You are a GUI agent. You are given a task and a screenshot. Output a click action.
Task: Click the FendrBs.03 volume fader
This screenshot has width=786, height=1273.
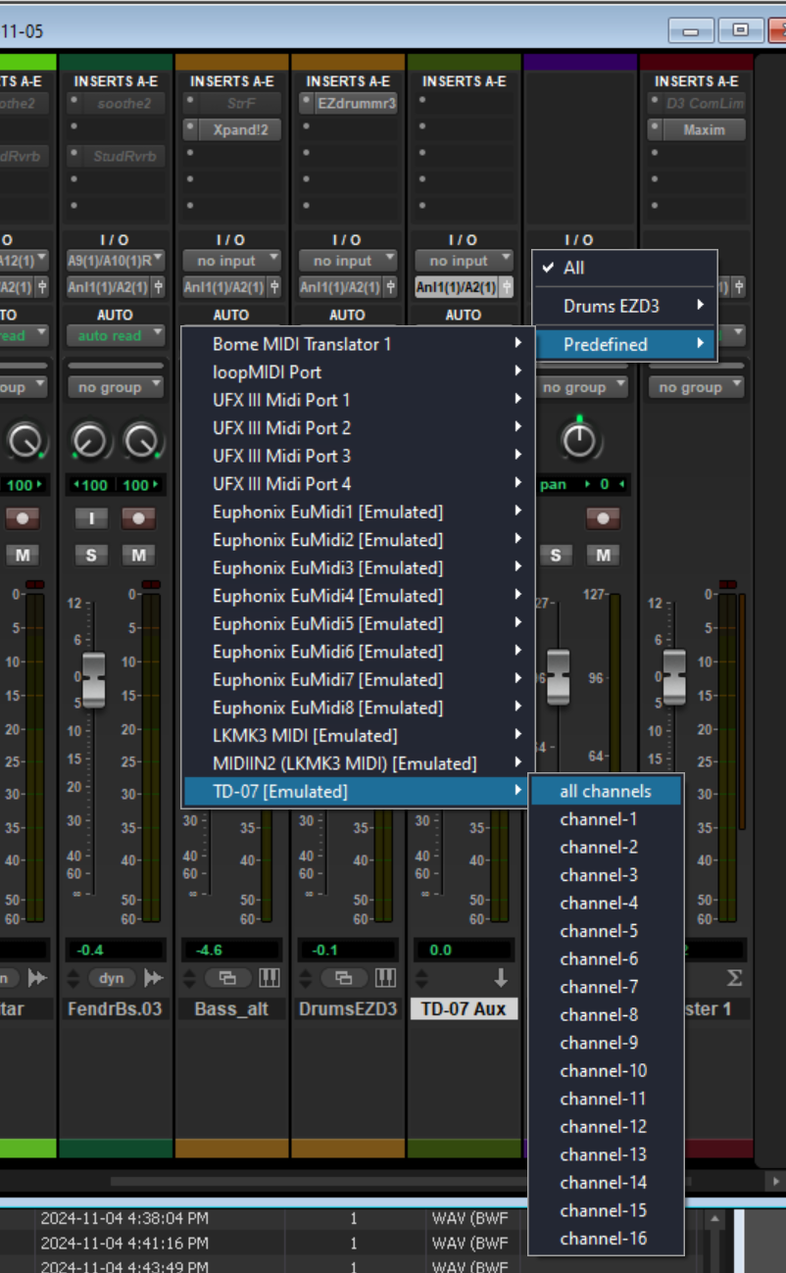pos(93,679)
